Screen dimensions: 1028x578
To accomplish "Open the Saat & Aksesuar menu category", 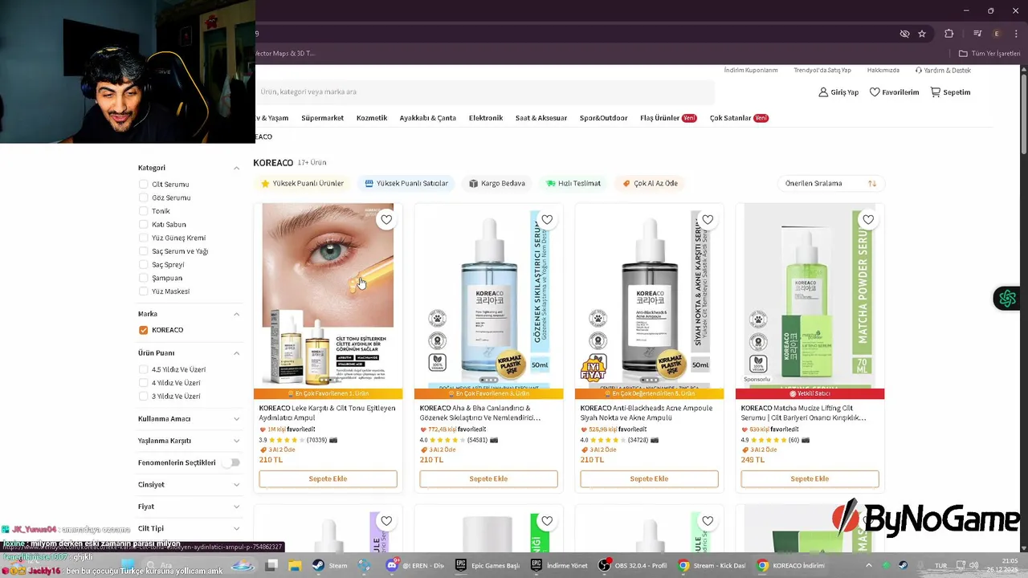I will pos(541,118).
